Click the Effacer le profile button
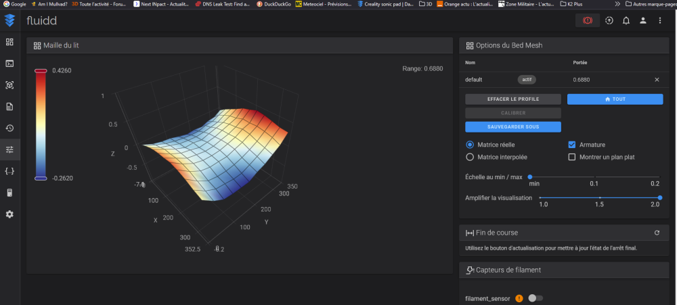Image resolution: width=677 pixels, height=305 pixels. click(513, 99)
